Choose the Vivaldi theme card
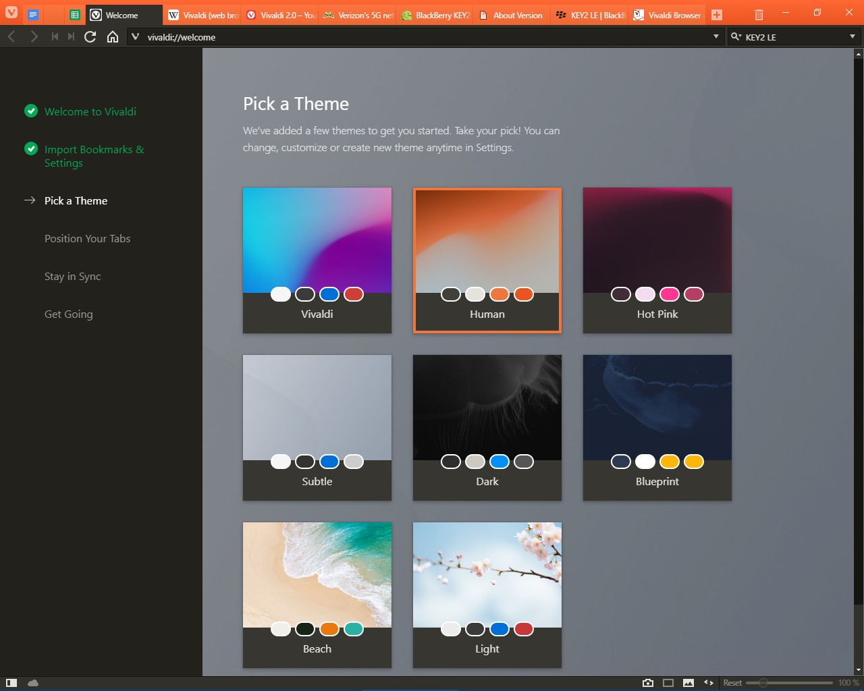Viewport: 864px width, 691px height. coord(317,260)
